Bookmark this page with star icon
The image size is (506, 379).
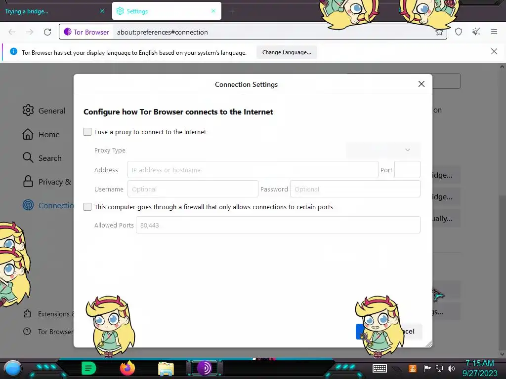[x=439, y=32]
